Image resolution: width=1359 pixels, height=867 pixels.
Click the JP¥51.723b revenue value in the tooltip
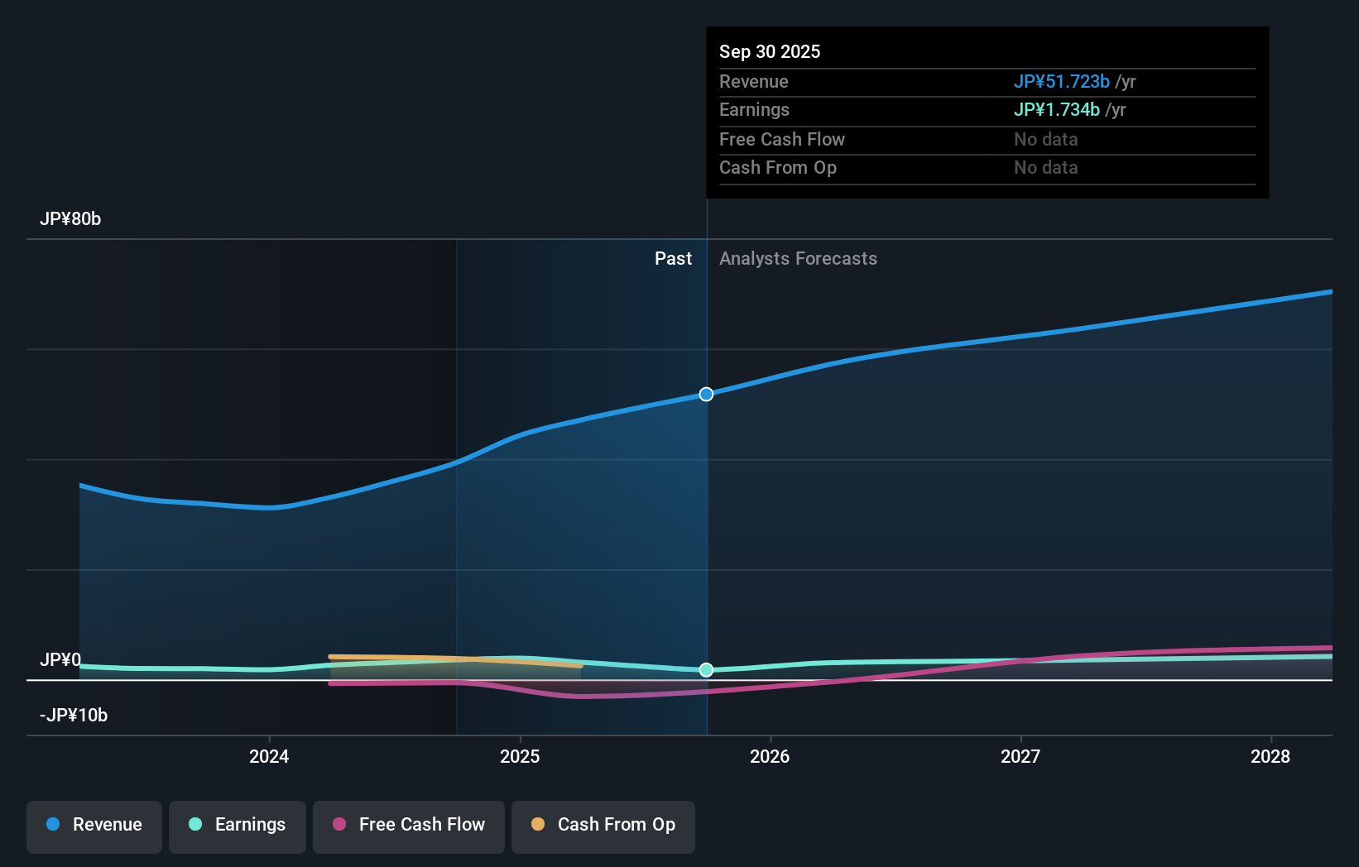(x=1062, y=81)
